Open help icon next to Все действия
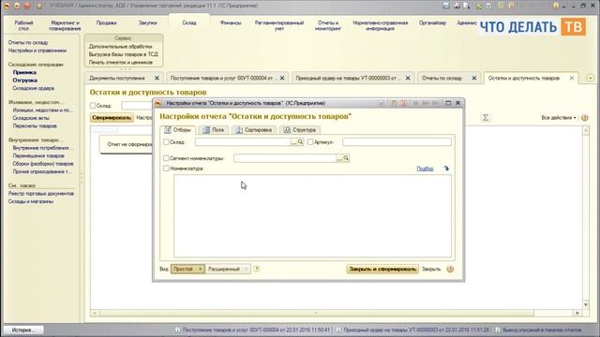The width and height of the screenshot is (600, 337). point(584,118)
